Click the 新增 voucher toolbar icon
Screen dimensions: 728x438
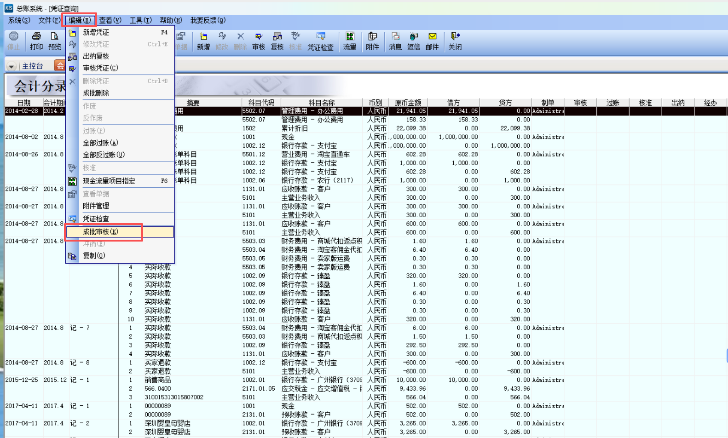(203, 40)
